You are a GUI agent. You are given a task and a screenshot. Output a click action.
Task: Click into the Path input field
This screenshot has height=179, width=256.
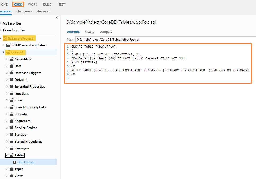[164, 40]
